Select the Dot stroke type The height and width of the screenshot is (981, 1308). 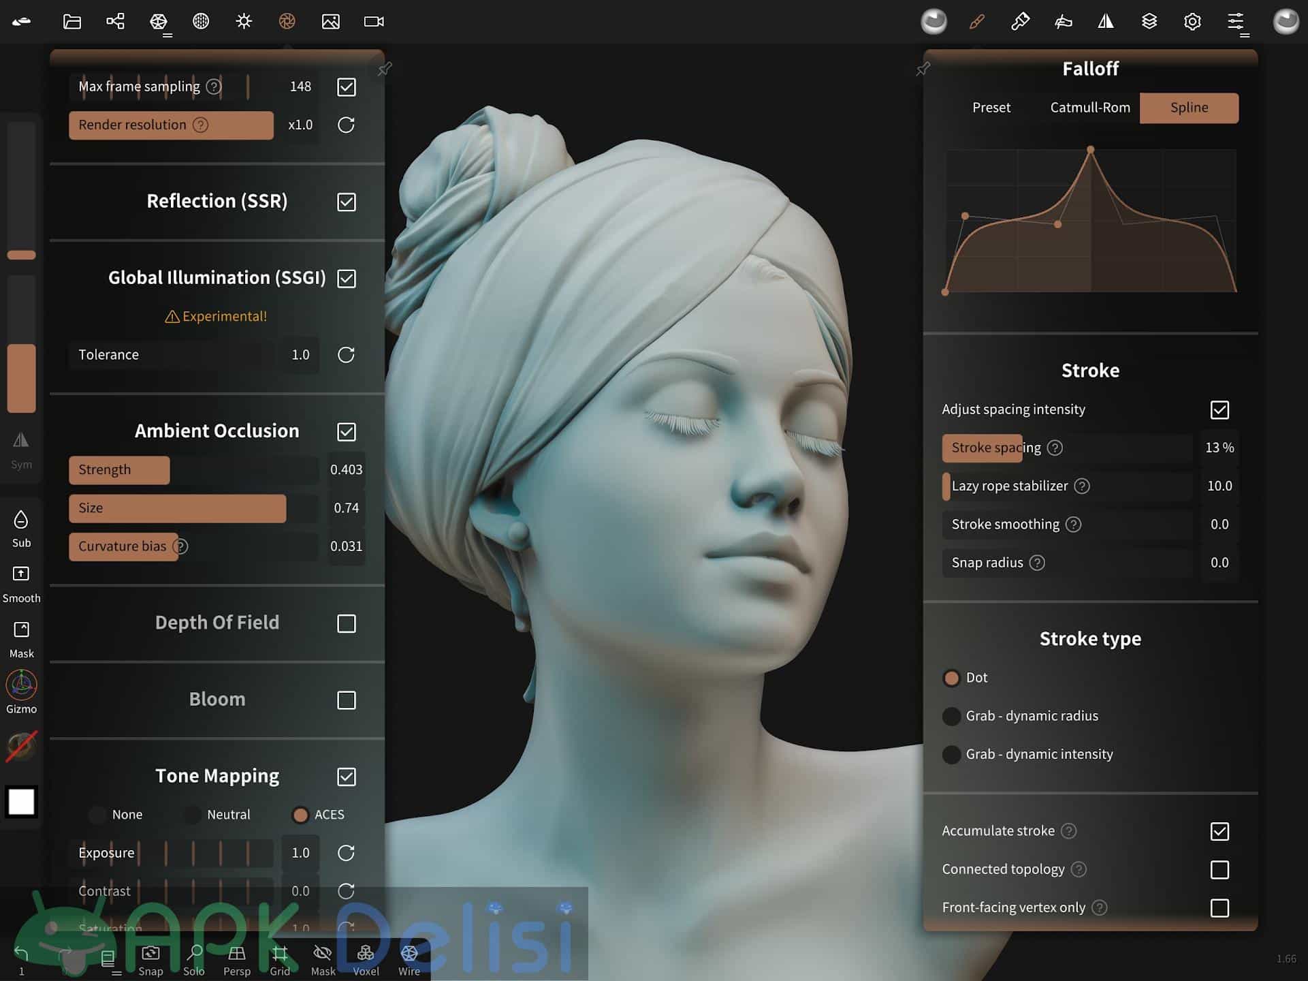coord(951,678)
